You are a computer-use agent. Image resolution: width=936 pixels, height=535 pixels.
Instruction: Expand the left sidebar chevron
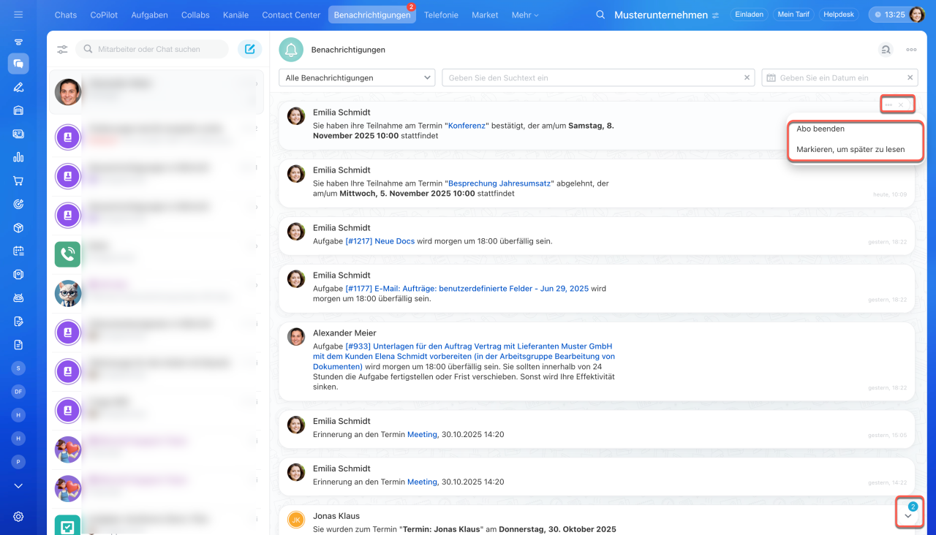click(18, 486)
